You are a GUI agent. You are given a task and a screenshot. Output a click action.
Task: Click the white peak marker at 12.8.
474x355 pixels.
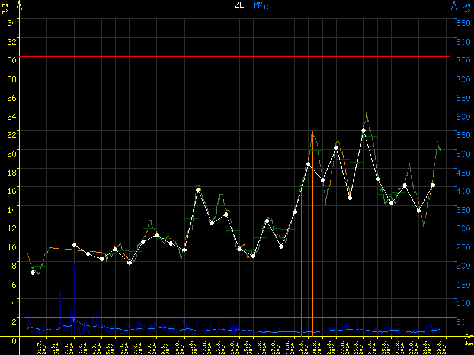click(x=198, y=189)
